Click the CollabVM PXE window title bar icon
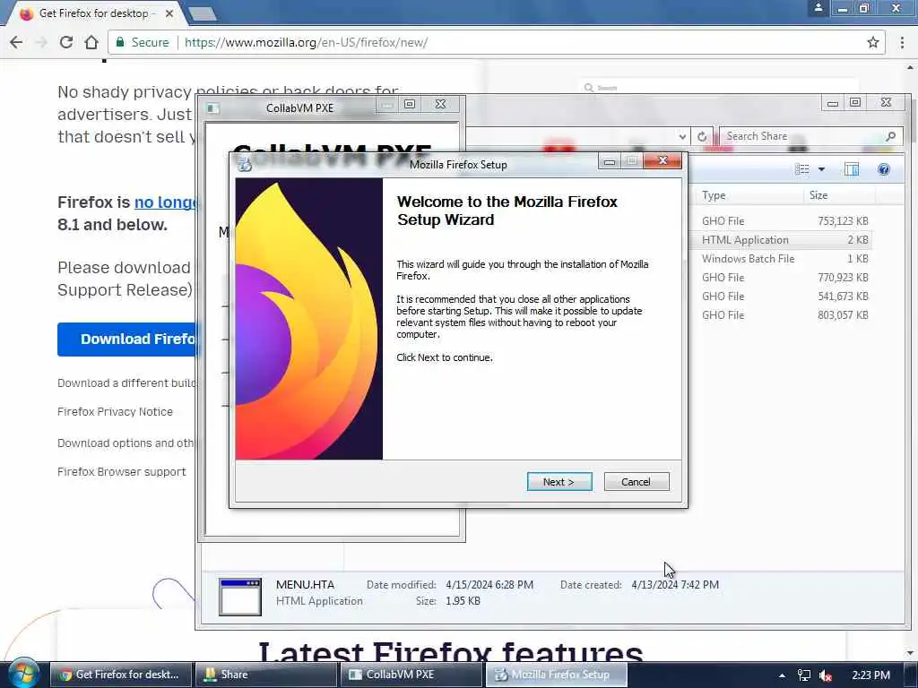 click(213, 108)
